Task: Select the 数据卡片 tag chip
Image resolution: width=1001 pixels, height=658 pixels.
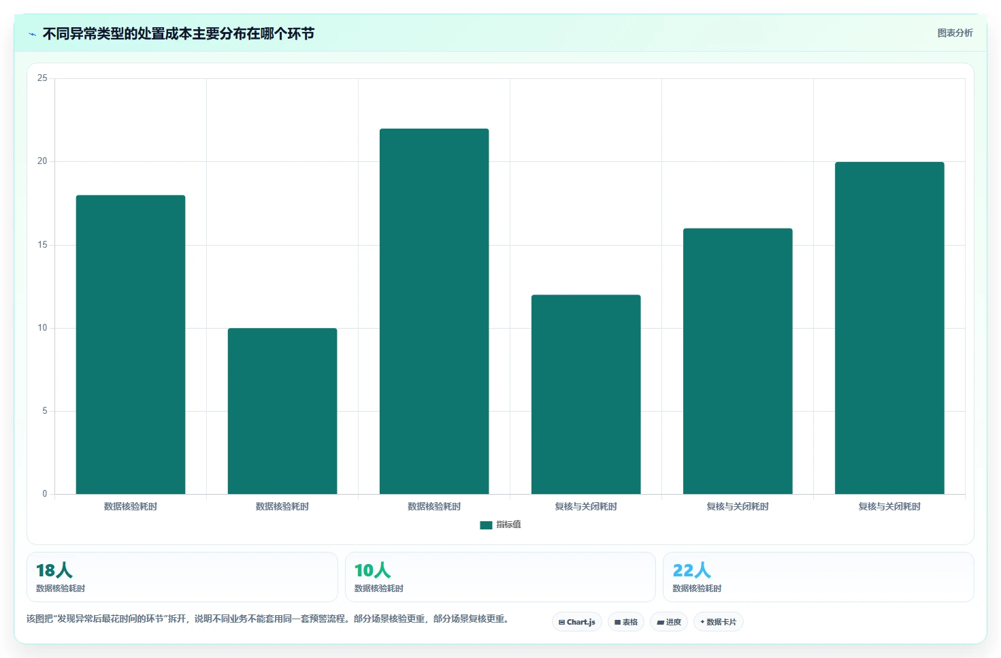Action: (719, 622)
